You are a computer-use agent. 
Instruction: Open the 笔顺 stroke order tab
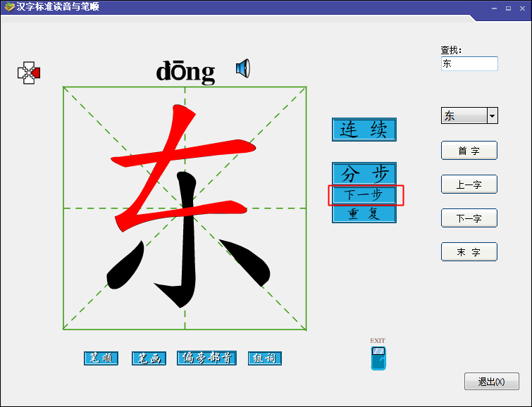101,358
